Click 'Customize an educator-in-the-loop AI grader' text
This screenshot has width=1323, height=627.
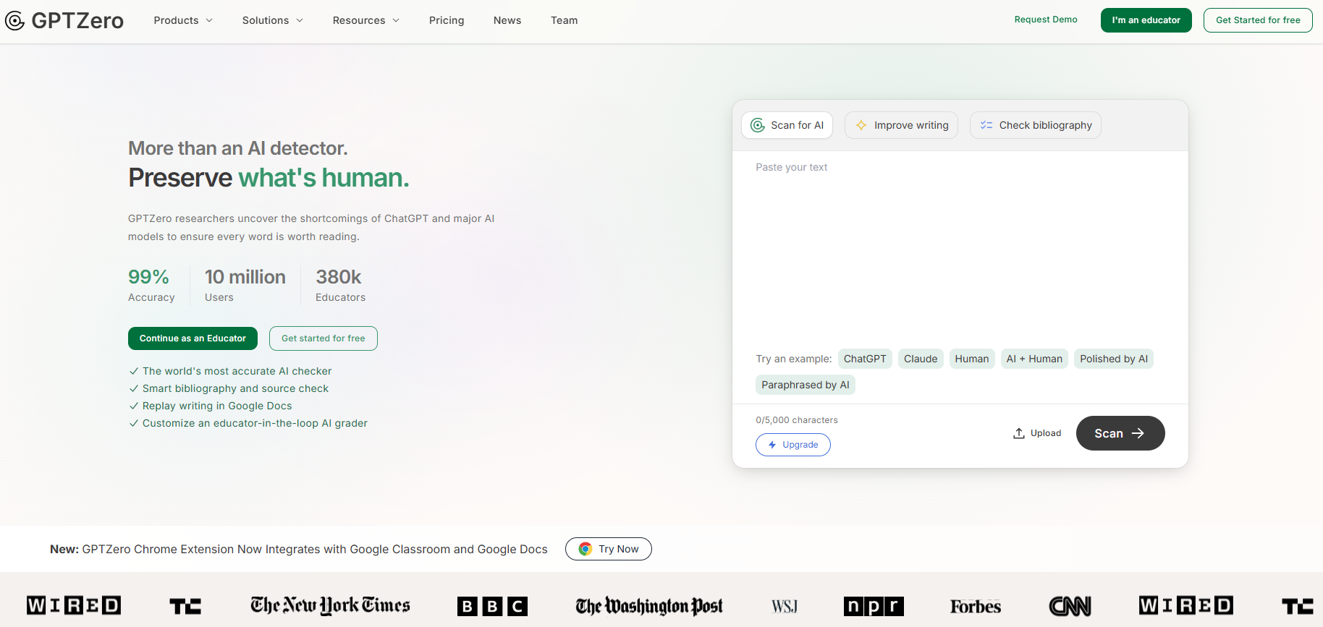coord(255,423)
